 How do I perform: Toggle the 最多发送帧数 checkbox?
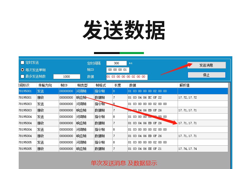click(x=23, y=77)
